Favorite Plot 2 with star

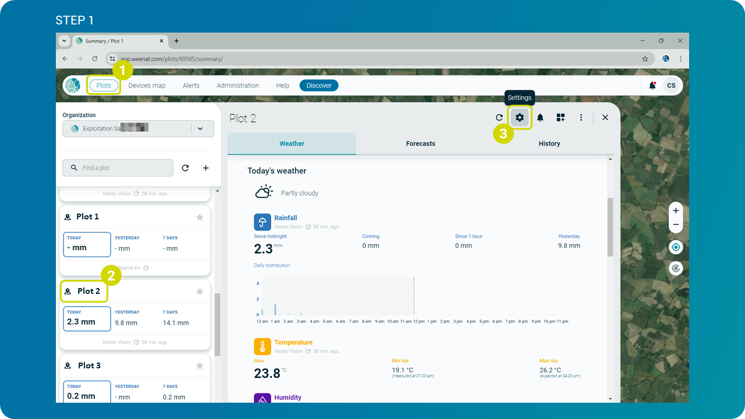tap(200, 292)
